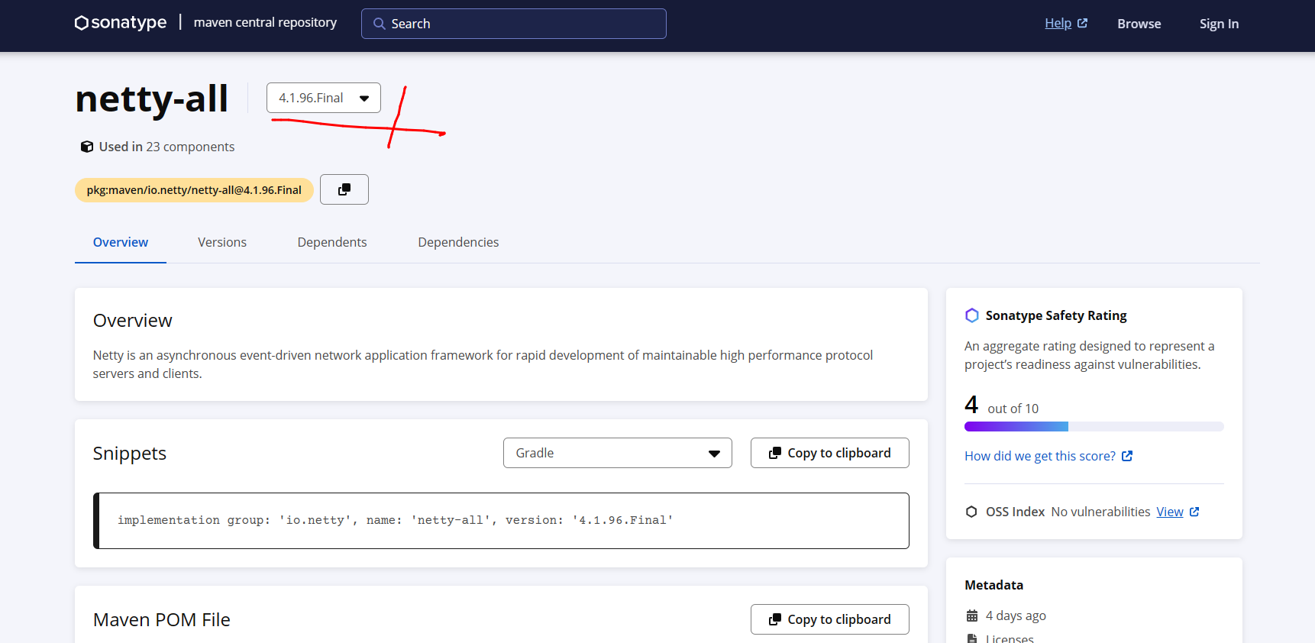Viewport: 1315px width, 643px height.
Task: Click the Sonatype logo
Action: click(120, 23)
